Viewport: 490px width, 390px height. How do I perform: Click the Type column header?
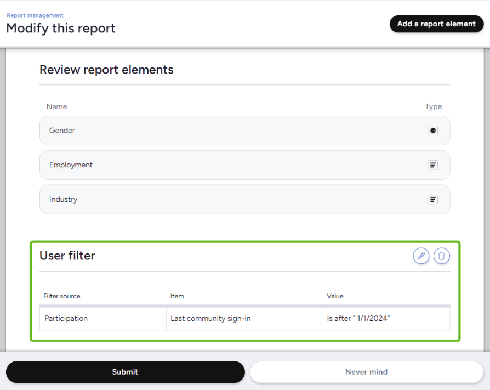pos(433,107)
